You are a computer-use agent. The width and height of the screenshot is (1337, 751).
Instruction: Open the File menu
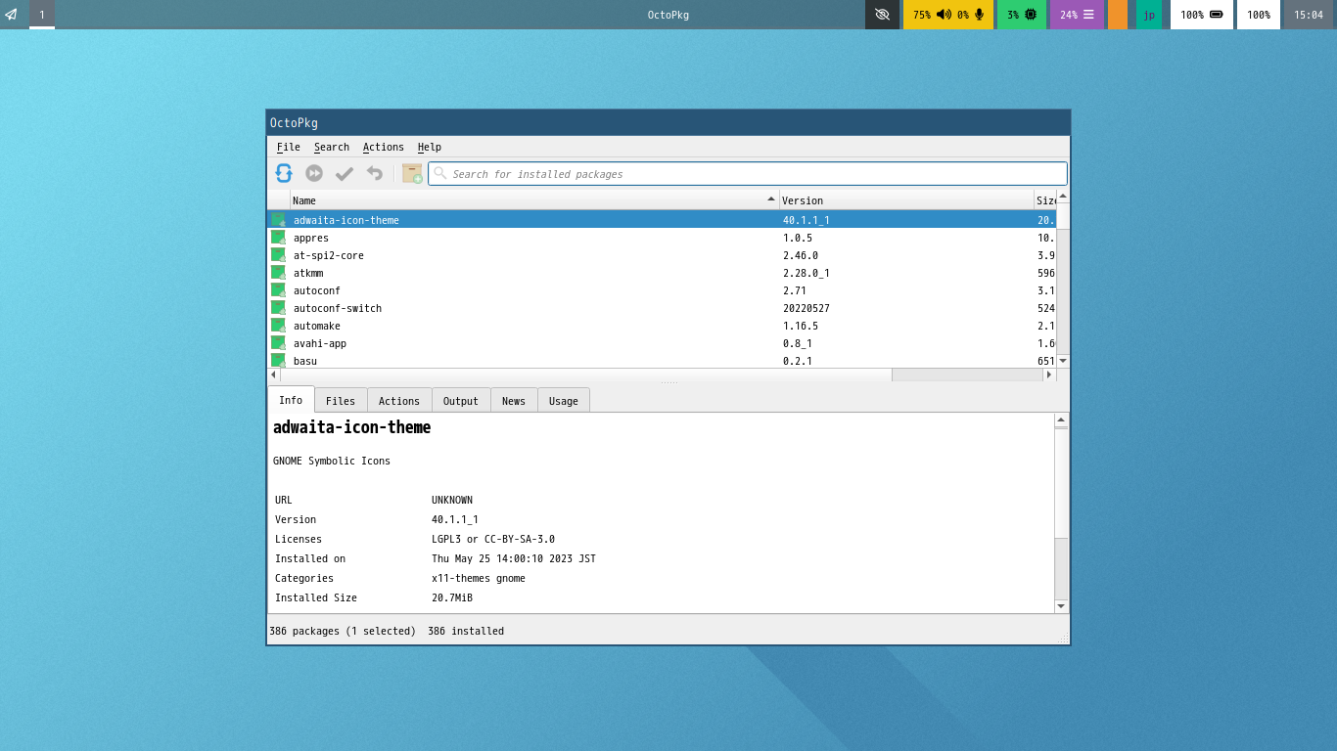288,147
